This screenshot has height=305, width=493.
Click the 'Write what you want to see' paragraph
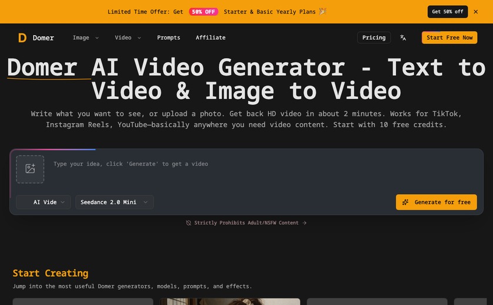pyautogui.click(x=246, y=119)
